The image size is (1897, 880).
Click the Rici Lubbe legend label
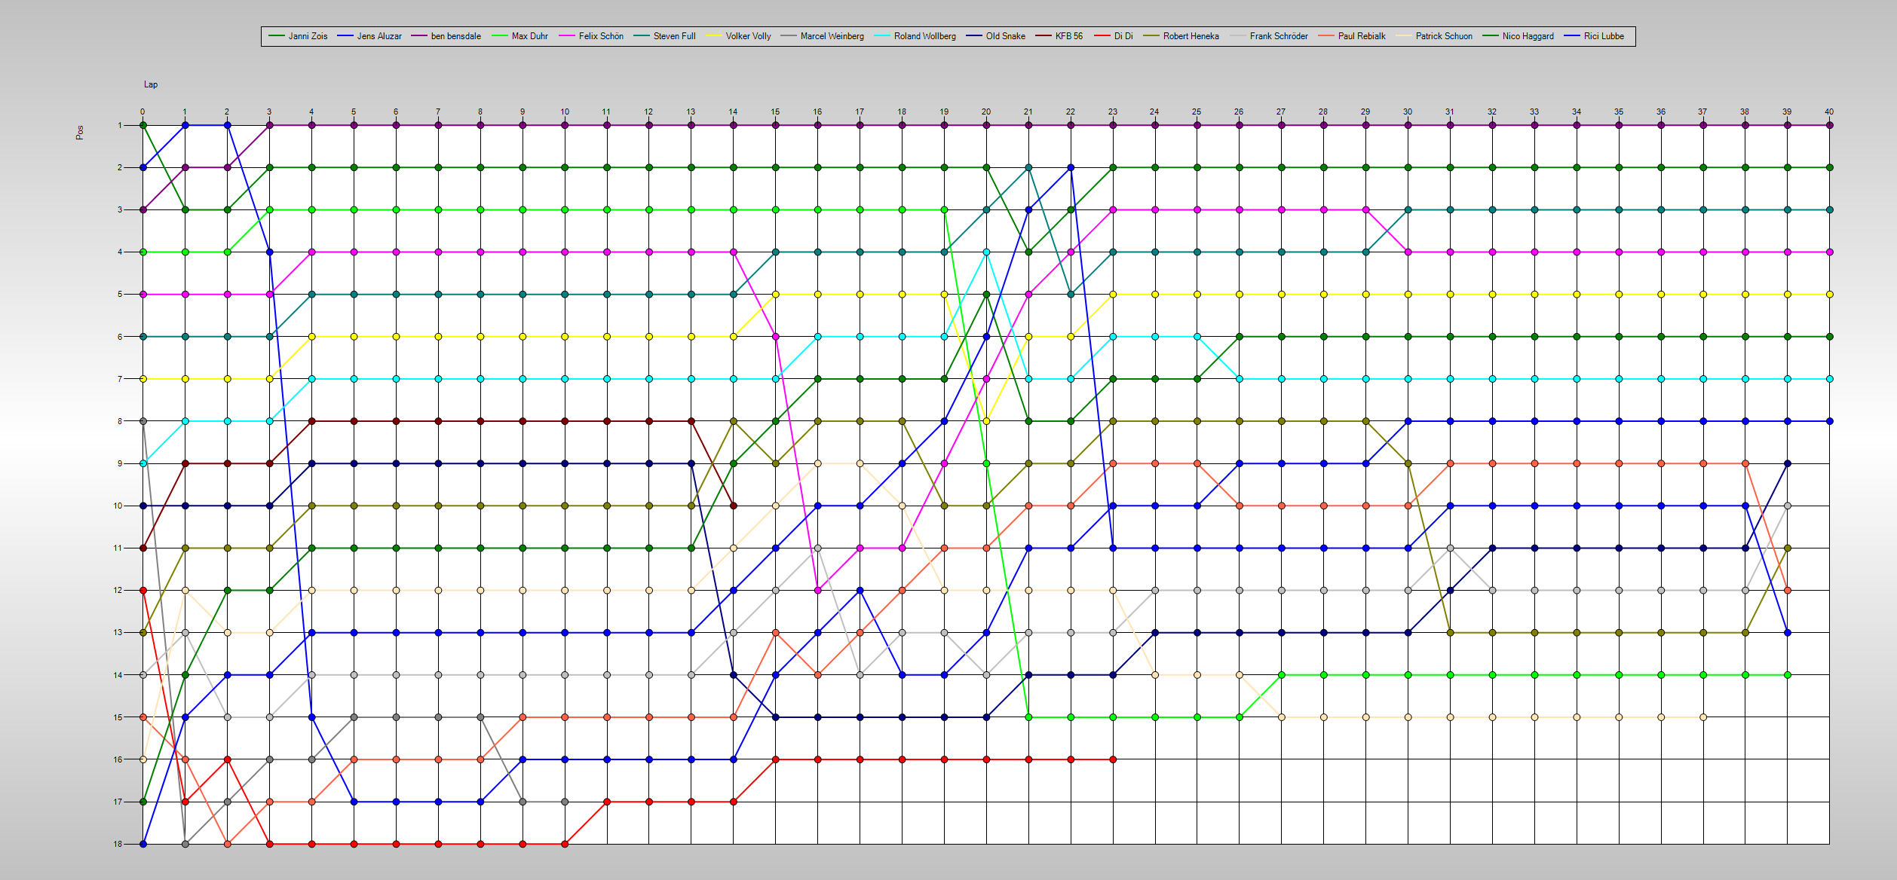(1604, 36)
